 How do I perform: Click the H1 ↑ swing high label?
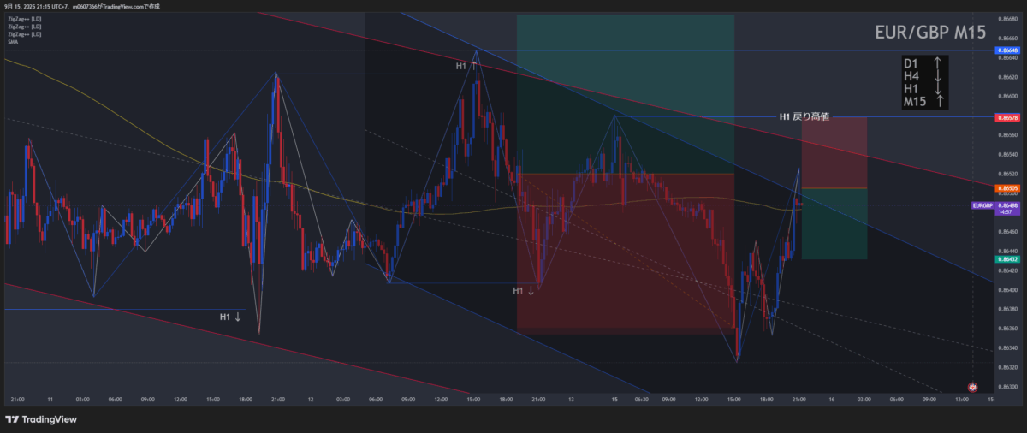466,66
